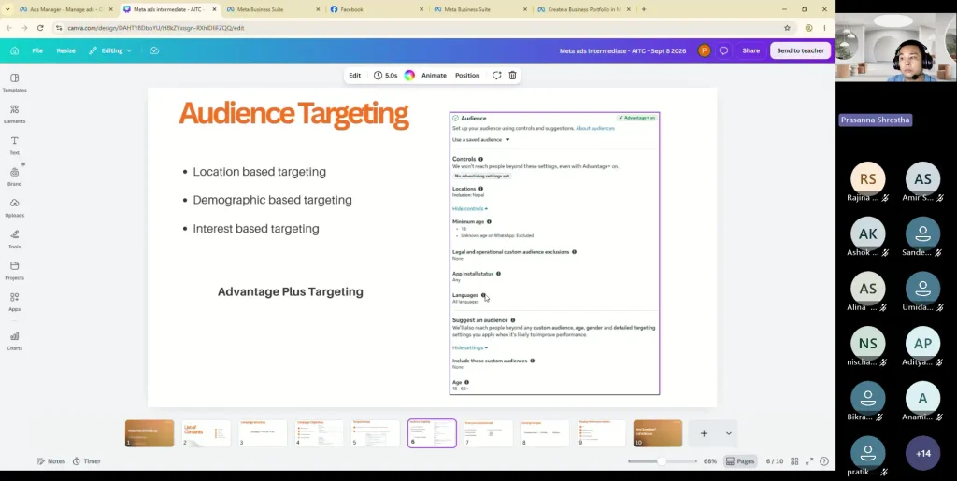
Task: Open the browser tab search dropdown
Action: point(7,9)
